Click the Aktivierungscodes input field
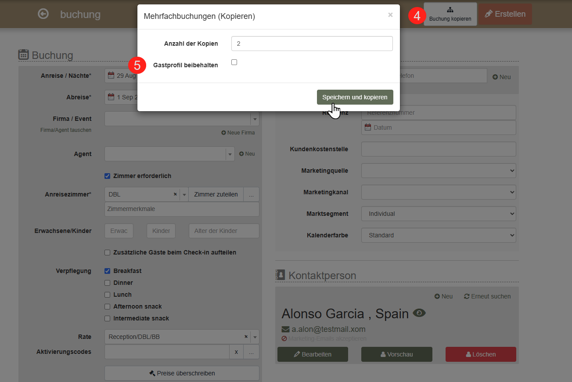This screenshot has height=382, width=572. [x=167, y=352]
